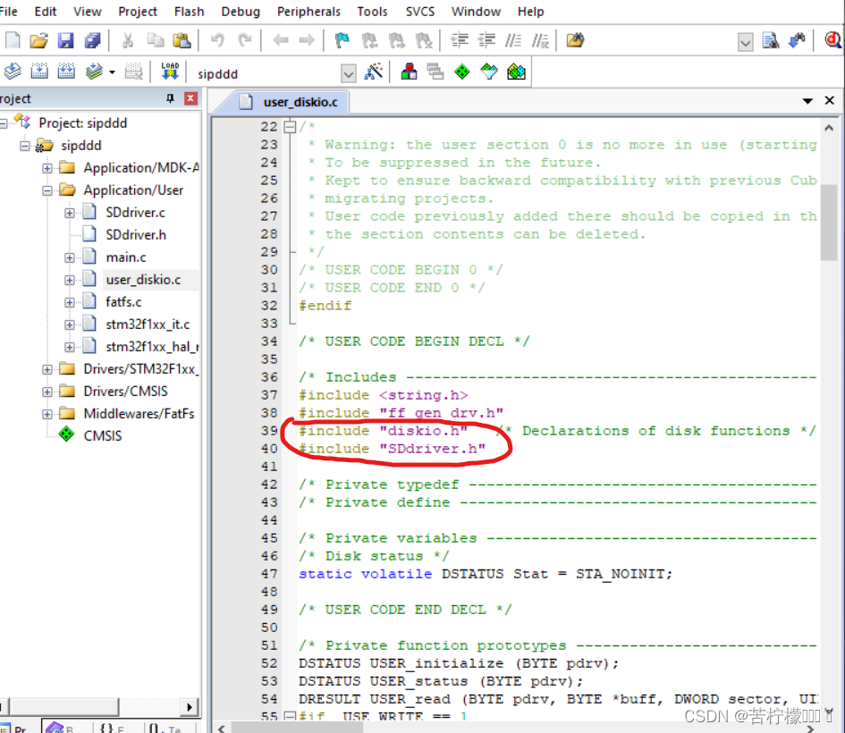
Task: Copy selection icon in toolbar
Action: (156, 40)
